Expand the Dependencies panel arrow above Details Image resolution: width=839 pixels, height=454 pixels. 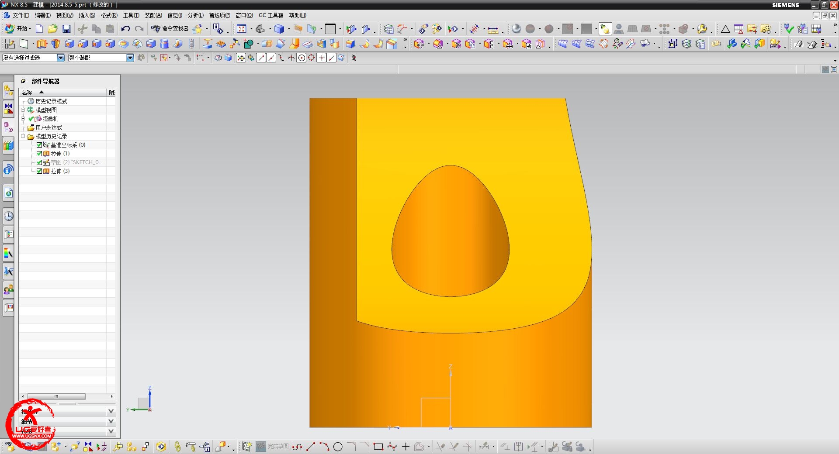(x=111, y=411)
